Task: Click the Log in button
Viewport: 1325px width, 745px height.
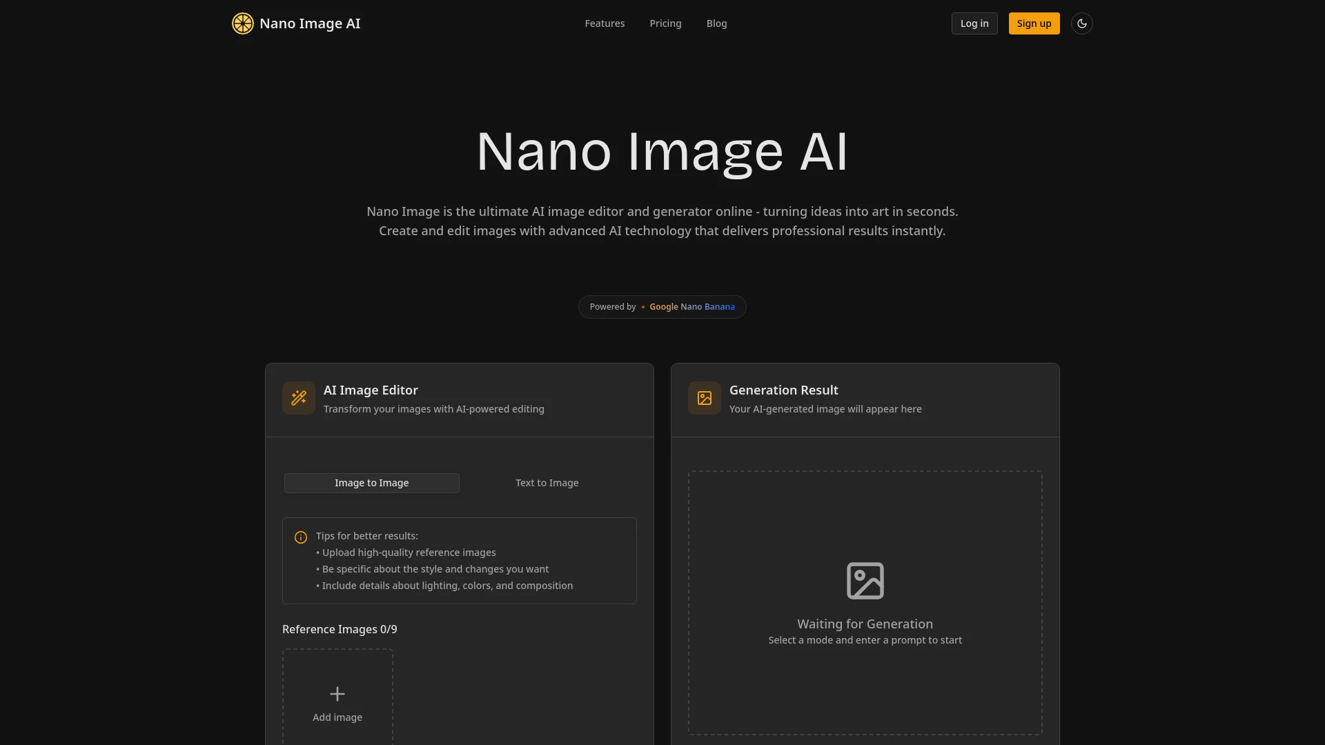Action: pyautogui.click(x=974, y=23)
